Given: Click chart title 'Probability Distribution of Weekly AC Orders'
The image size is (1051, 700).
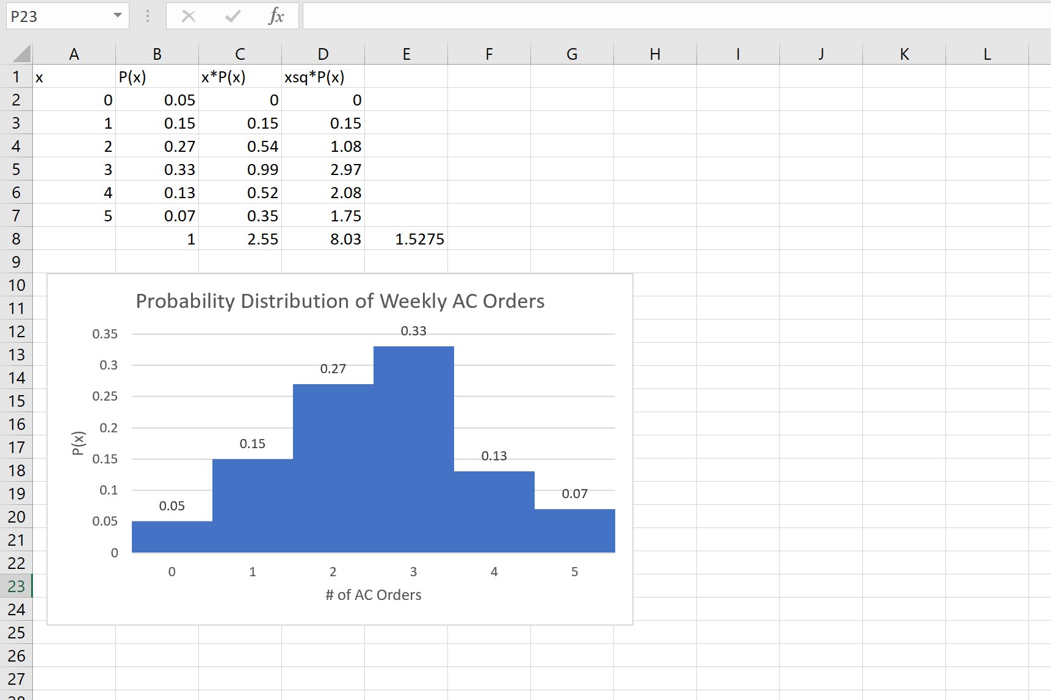Looking at the screenshot, I should click(340, 301).
